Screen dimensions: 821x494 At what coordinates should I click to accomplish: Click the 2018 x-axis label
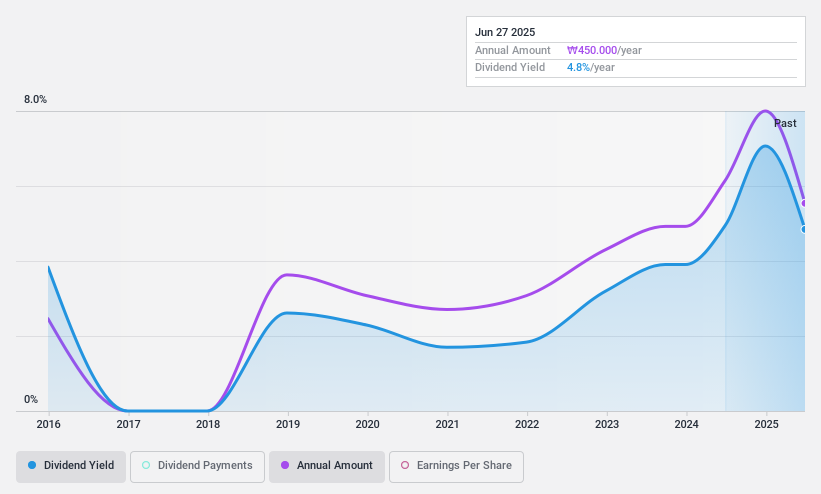208,424
